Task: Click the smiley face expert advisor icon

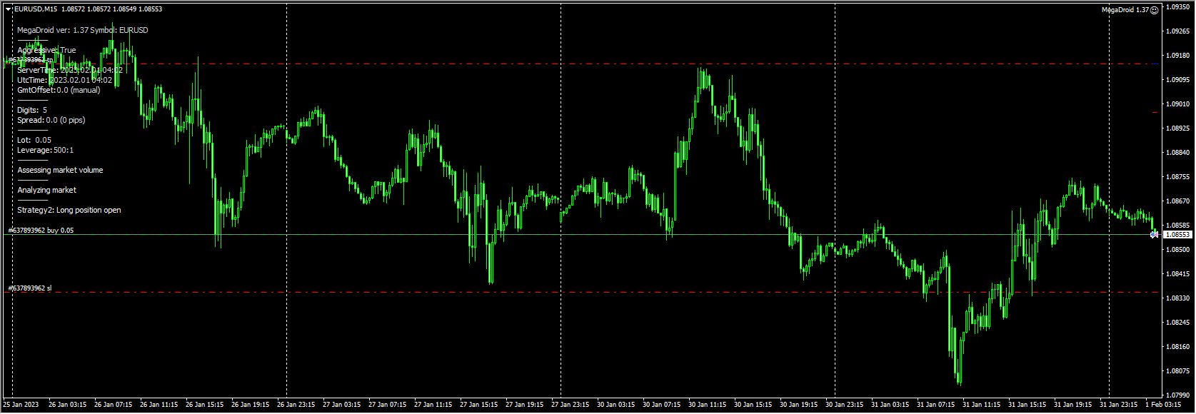Action: point(1155,10)
